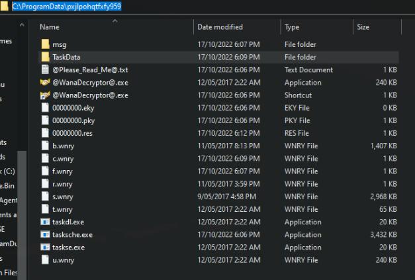415x280 pixels.
Task: Select the @Please_Read_Me@.txt document icon
Action: click(x=45, y=70)
